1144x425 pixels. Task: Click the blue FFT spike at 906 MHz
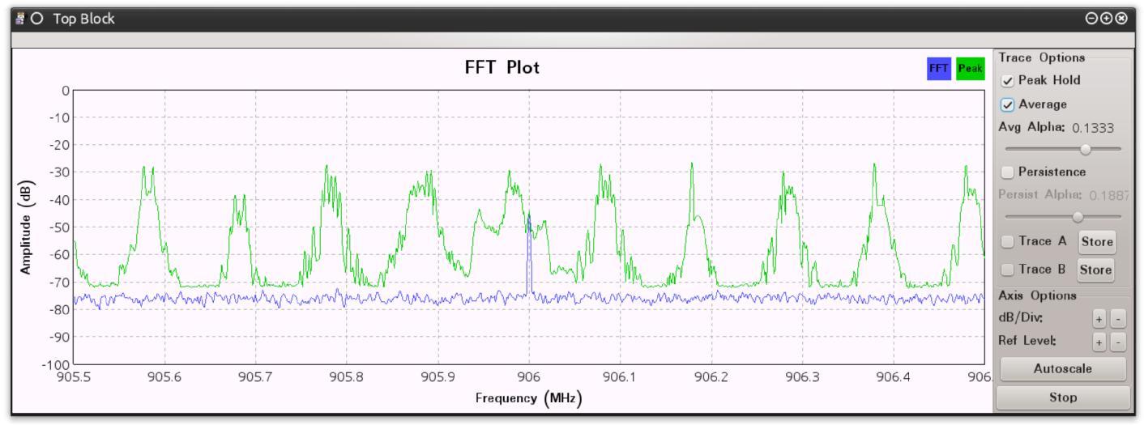point(529,255)
